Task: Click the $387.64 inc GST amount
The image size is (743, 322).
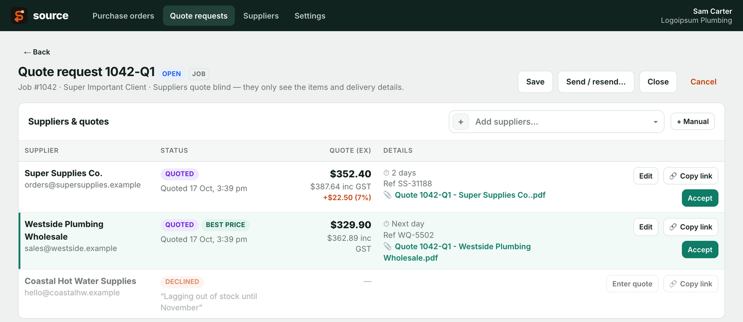Action: pos(341,187)
